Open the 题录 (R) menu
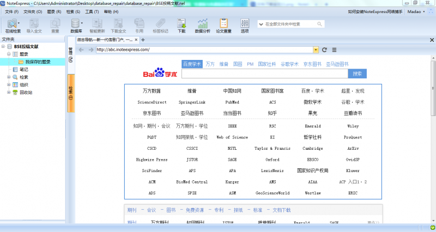 [x=54, y=11]
